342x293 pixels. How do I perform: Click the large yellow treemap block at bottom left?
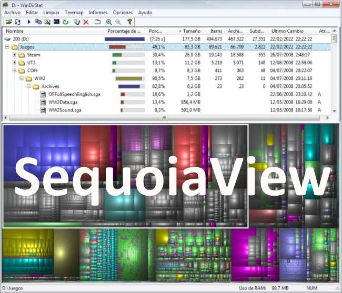(x=28, y=243)
